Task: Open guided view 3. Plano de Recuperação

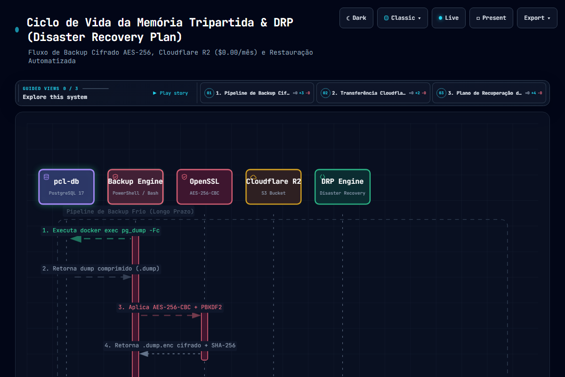Action: (489, 93)
